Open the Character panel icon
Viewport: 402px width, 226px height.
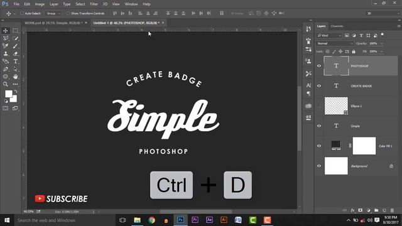coord(308,85)
